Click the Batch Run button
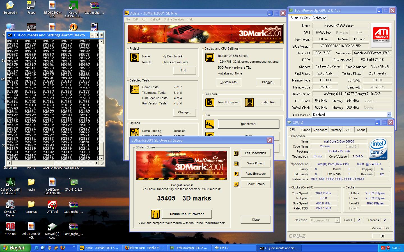Screen dimensions: 404x252 click(x=268, y=102)
